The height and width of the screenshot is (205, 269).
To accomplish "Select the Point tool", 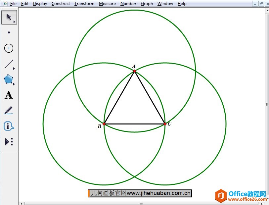I will click(9, 32).
